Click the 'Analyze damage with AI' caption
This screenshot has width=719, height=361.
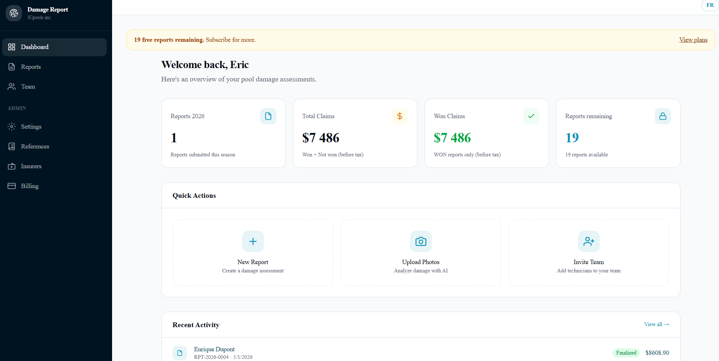421,271
